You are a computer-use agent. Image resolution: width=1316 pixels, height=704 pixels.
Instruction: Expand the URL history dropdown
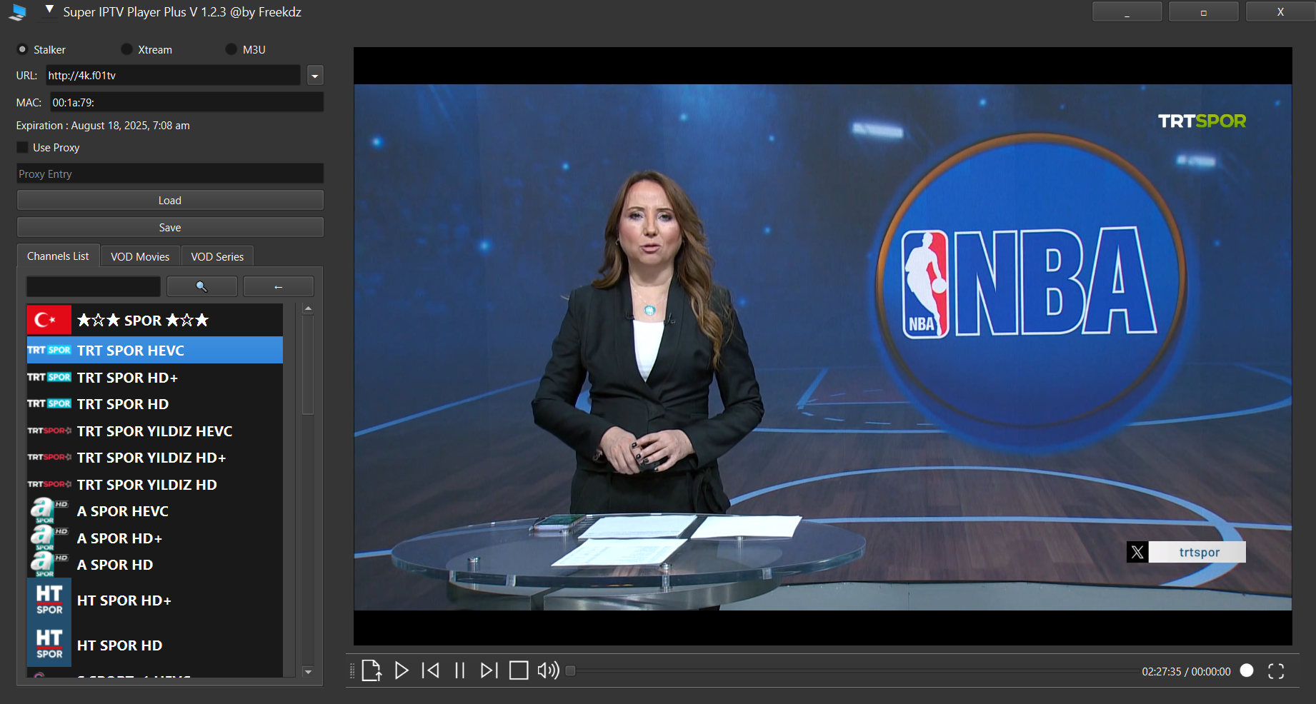(315, 75)
